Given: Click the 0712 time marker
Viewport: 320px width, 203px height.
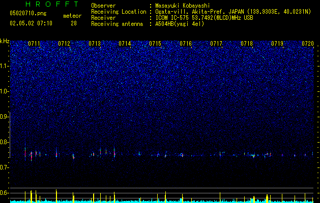Looking at the screenshot, I should tap(64, 44).
